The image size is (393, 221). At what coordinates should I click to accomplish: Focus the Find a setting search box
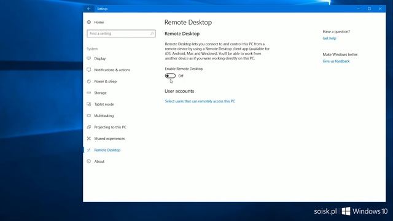click(x=121, y=34)
